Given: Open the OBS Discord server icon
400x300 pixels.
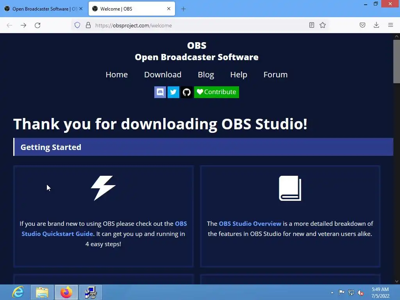Looking at the screenshot, I should click(x=160, y=92).
